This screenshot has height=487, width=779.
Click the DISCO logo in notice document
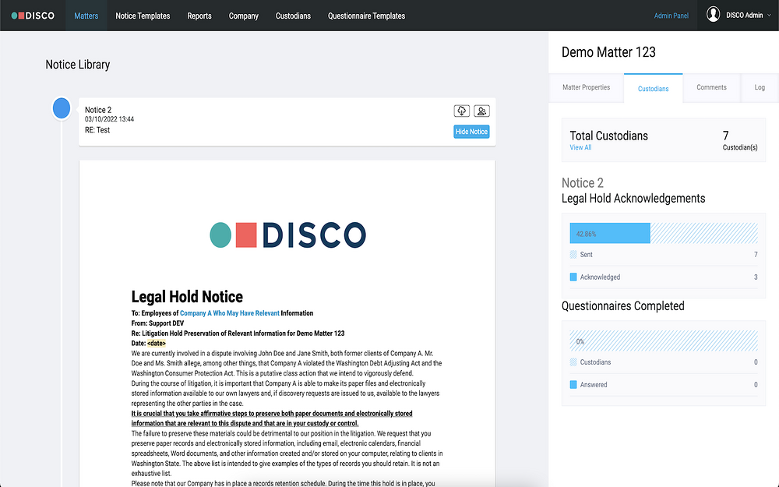pos(287,235)
